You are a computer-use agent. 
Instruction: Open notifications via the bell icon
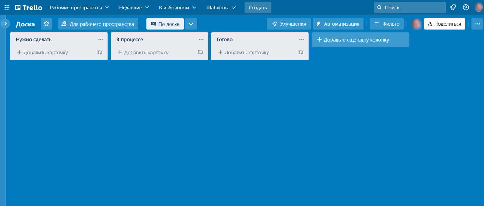click(x=453, y=7)
